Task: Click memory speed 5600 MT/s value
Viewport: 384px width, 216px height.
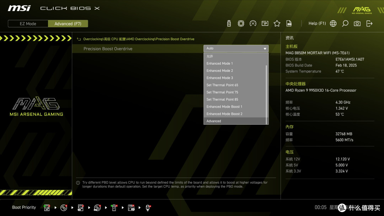Action: click(344, 140)
